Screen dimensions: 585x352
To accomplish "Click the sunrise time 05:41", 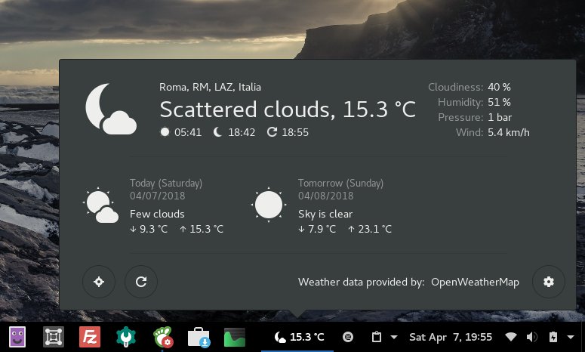I will [188, 132].
